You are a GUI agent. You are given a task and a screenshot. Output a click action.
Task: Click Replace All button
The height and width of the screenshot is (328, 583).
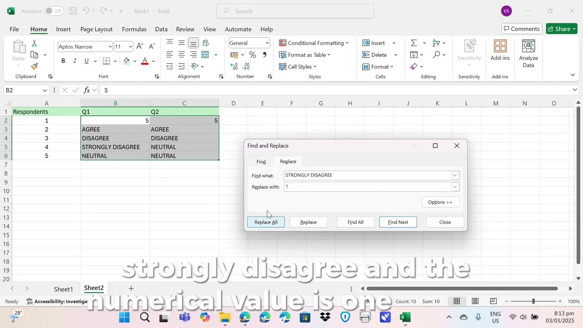(x=266, y=222)
